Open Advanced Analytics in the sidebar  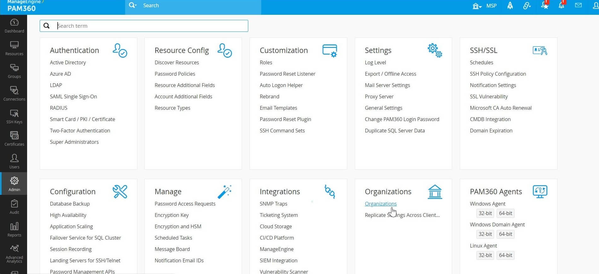14,254
